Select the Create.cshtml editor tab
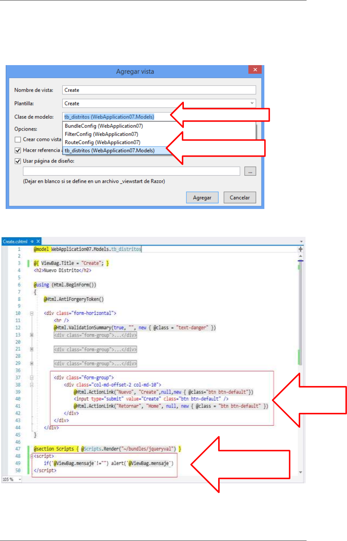The width and height of the screenshot is (347, 541). click(15, 242)
